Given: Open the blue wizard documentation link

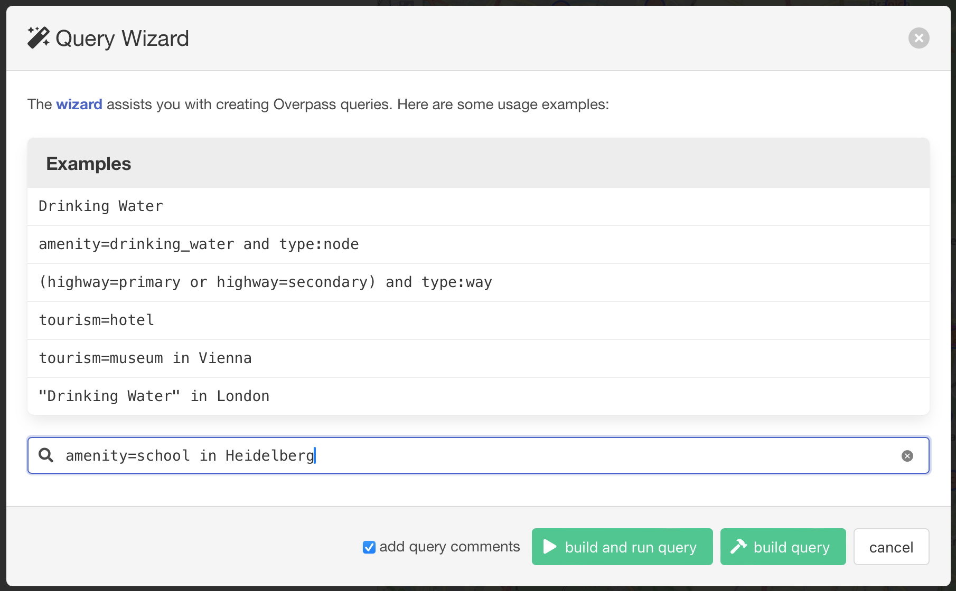Looking at the screenshot, I should pyautogui.click(x=79, y=104).
